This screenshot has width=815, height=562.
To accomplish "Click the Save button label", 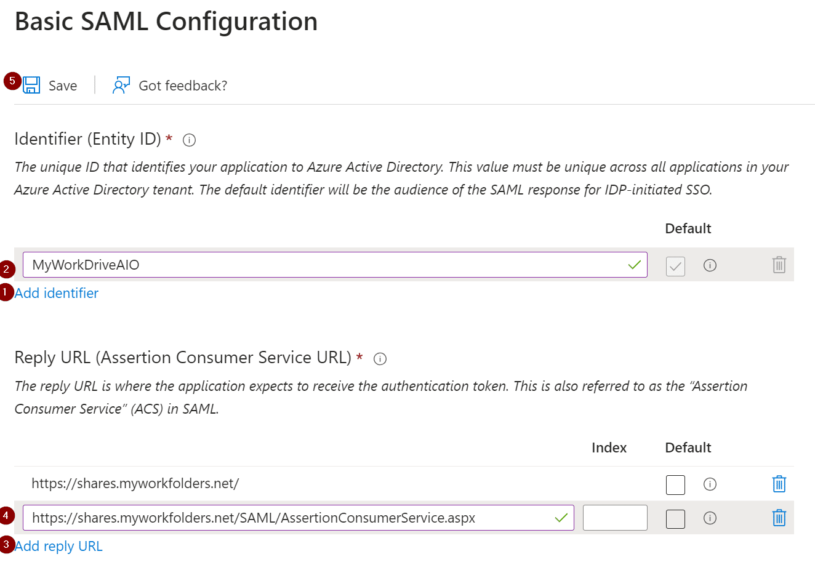I will (63, 86).
